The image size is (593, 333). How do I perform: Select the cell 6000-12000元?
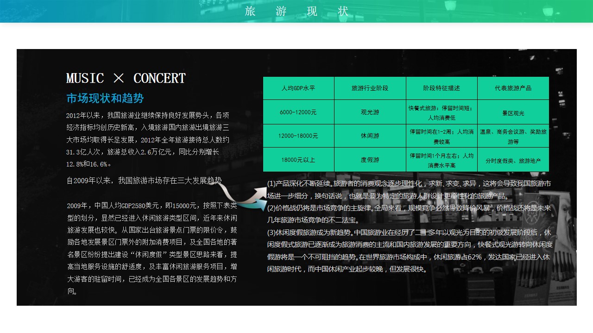[x=298, y=112]
